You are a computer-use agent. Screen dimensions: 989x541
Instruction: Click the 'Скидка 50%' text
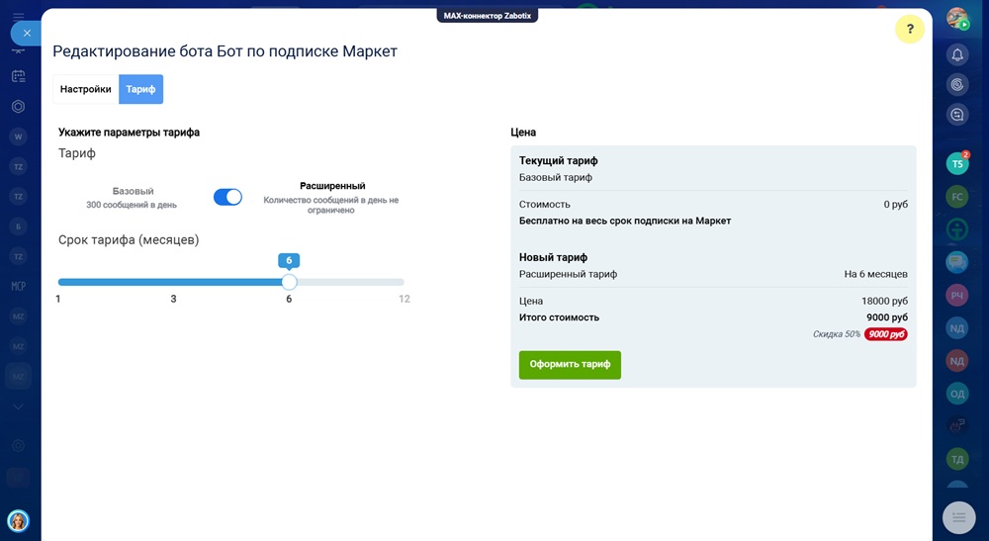837,334
